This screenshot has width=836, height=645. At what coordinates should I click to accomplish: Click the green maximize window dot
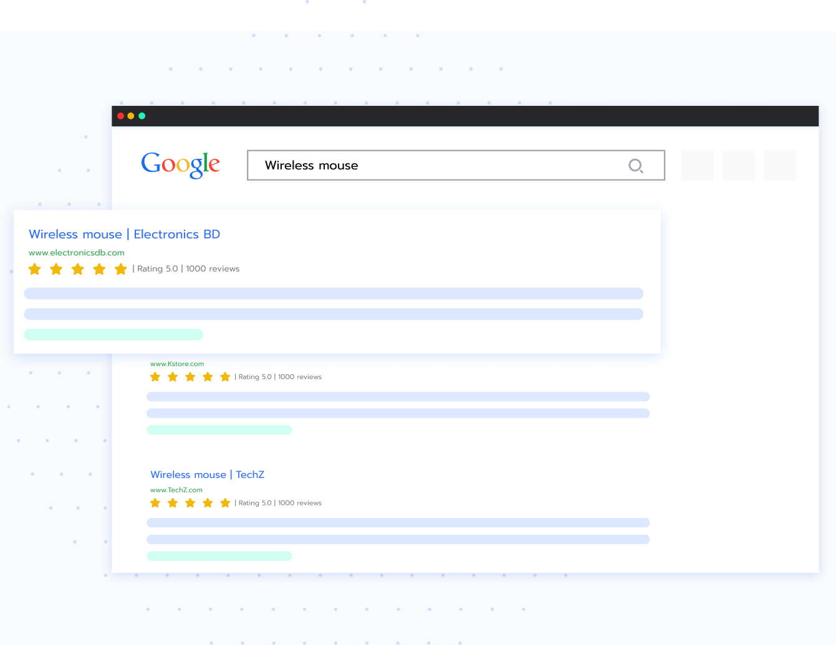tap(142, 116)
